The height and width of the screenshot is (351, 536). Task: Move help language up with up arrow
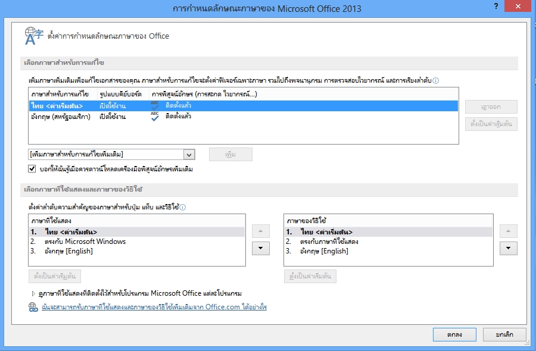pos(509,231)
